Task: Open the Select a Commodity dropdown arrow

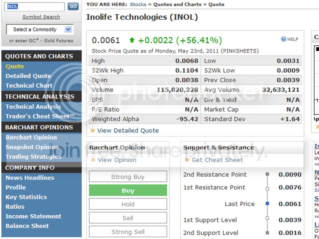Action: tap(68, 30)
